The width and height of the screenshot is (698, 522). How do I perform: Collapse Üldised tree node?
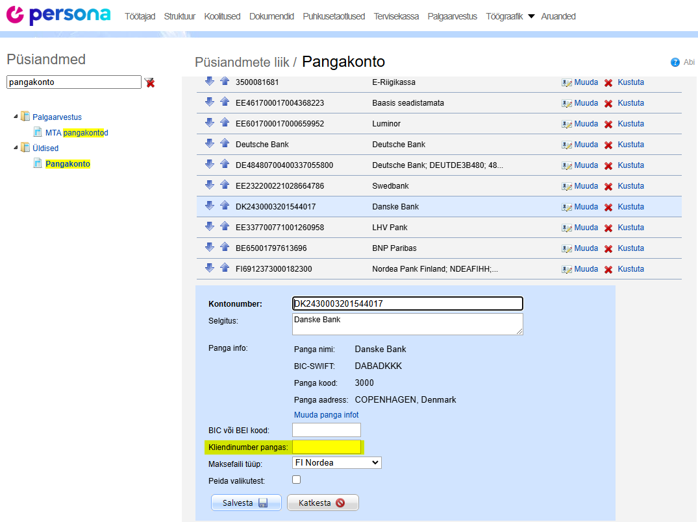16,148
